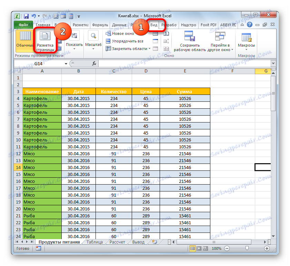Click the insert new worksheet icon

(x=154, y=242)
